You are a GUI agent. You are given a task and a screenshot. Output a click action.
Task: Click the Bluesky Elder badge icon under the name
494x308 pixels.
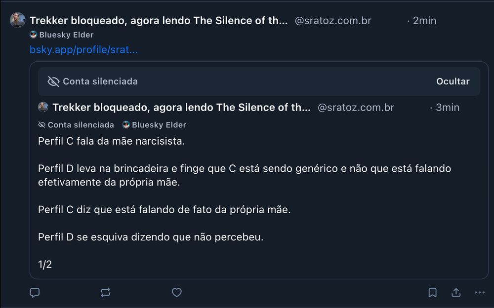pos(33,35)
